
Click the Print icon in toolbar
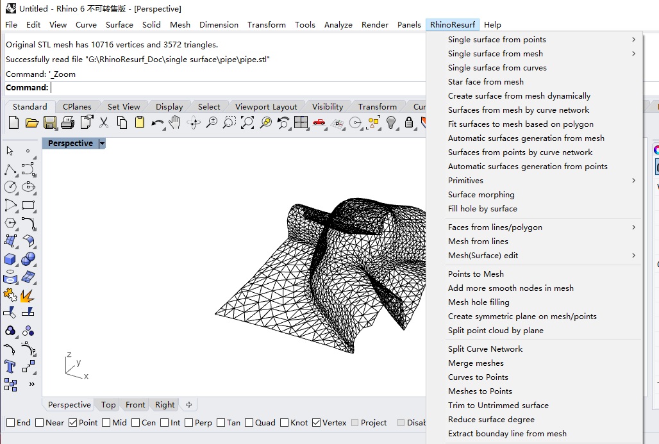(x=68, y=122)
